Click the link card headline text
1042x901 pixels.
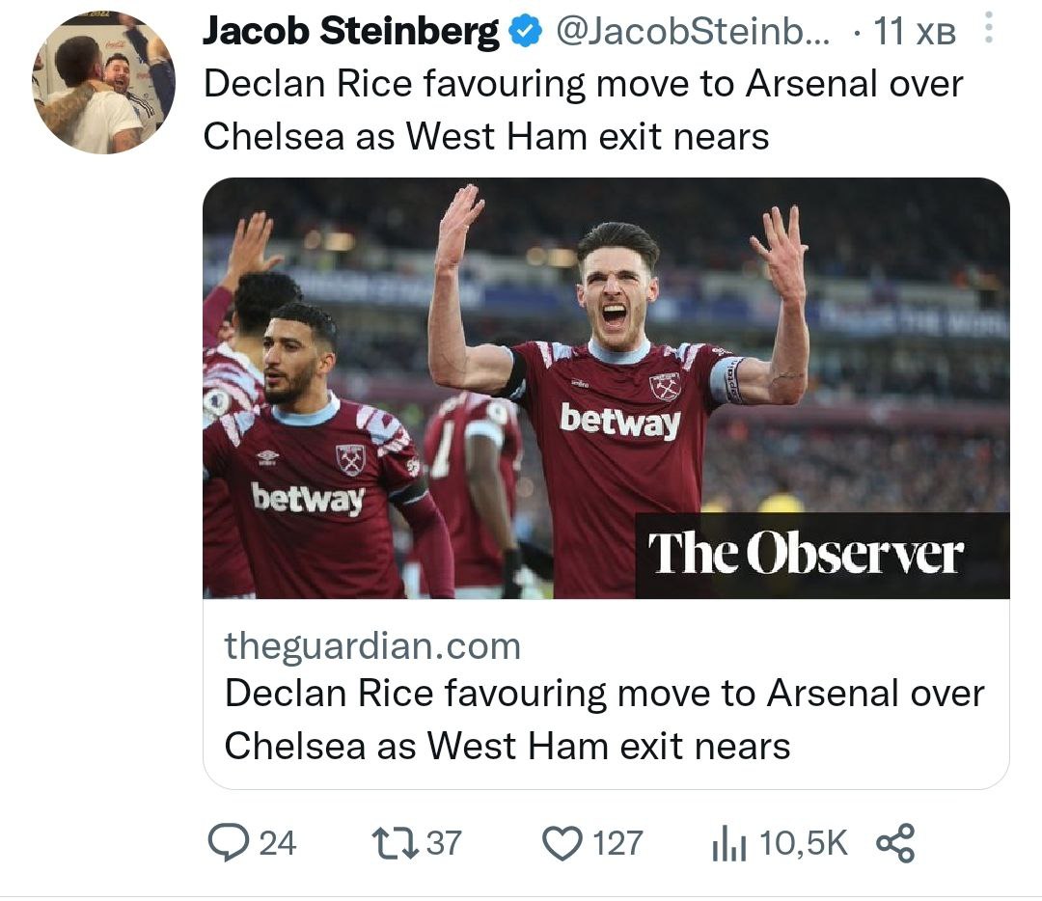(604, 719)
